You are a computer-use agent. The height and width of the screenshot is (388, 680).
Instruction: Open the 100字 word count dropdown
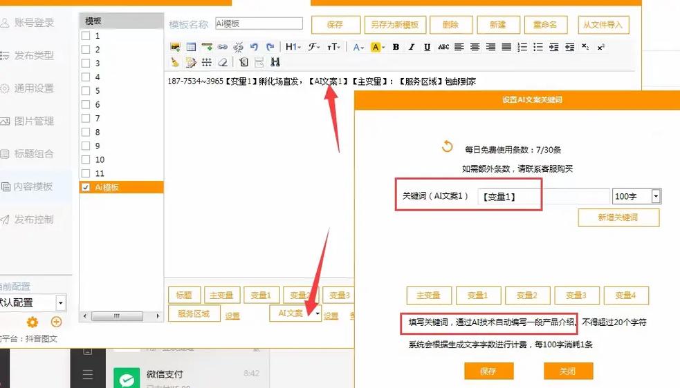click(x=656, y=196)
